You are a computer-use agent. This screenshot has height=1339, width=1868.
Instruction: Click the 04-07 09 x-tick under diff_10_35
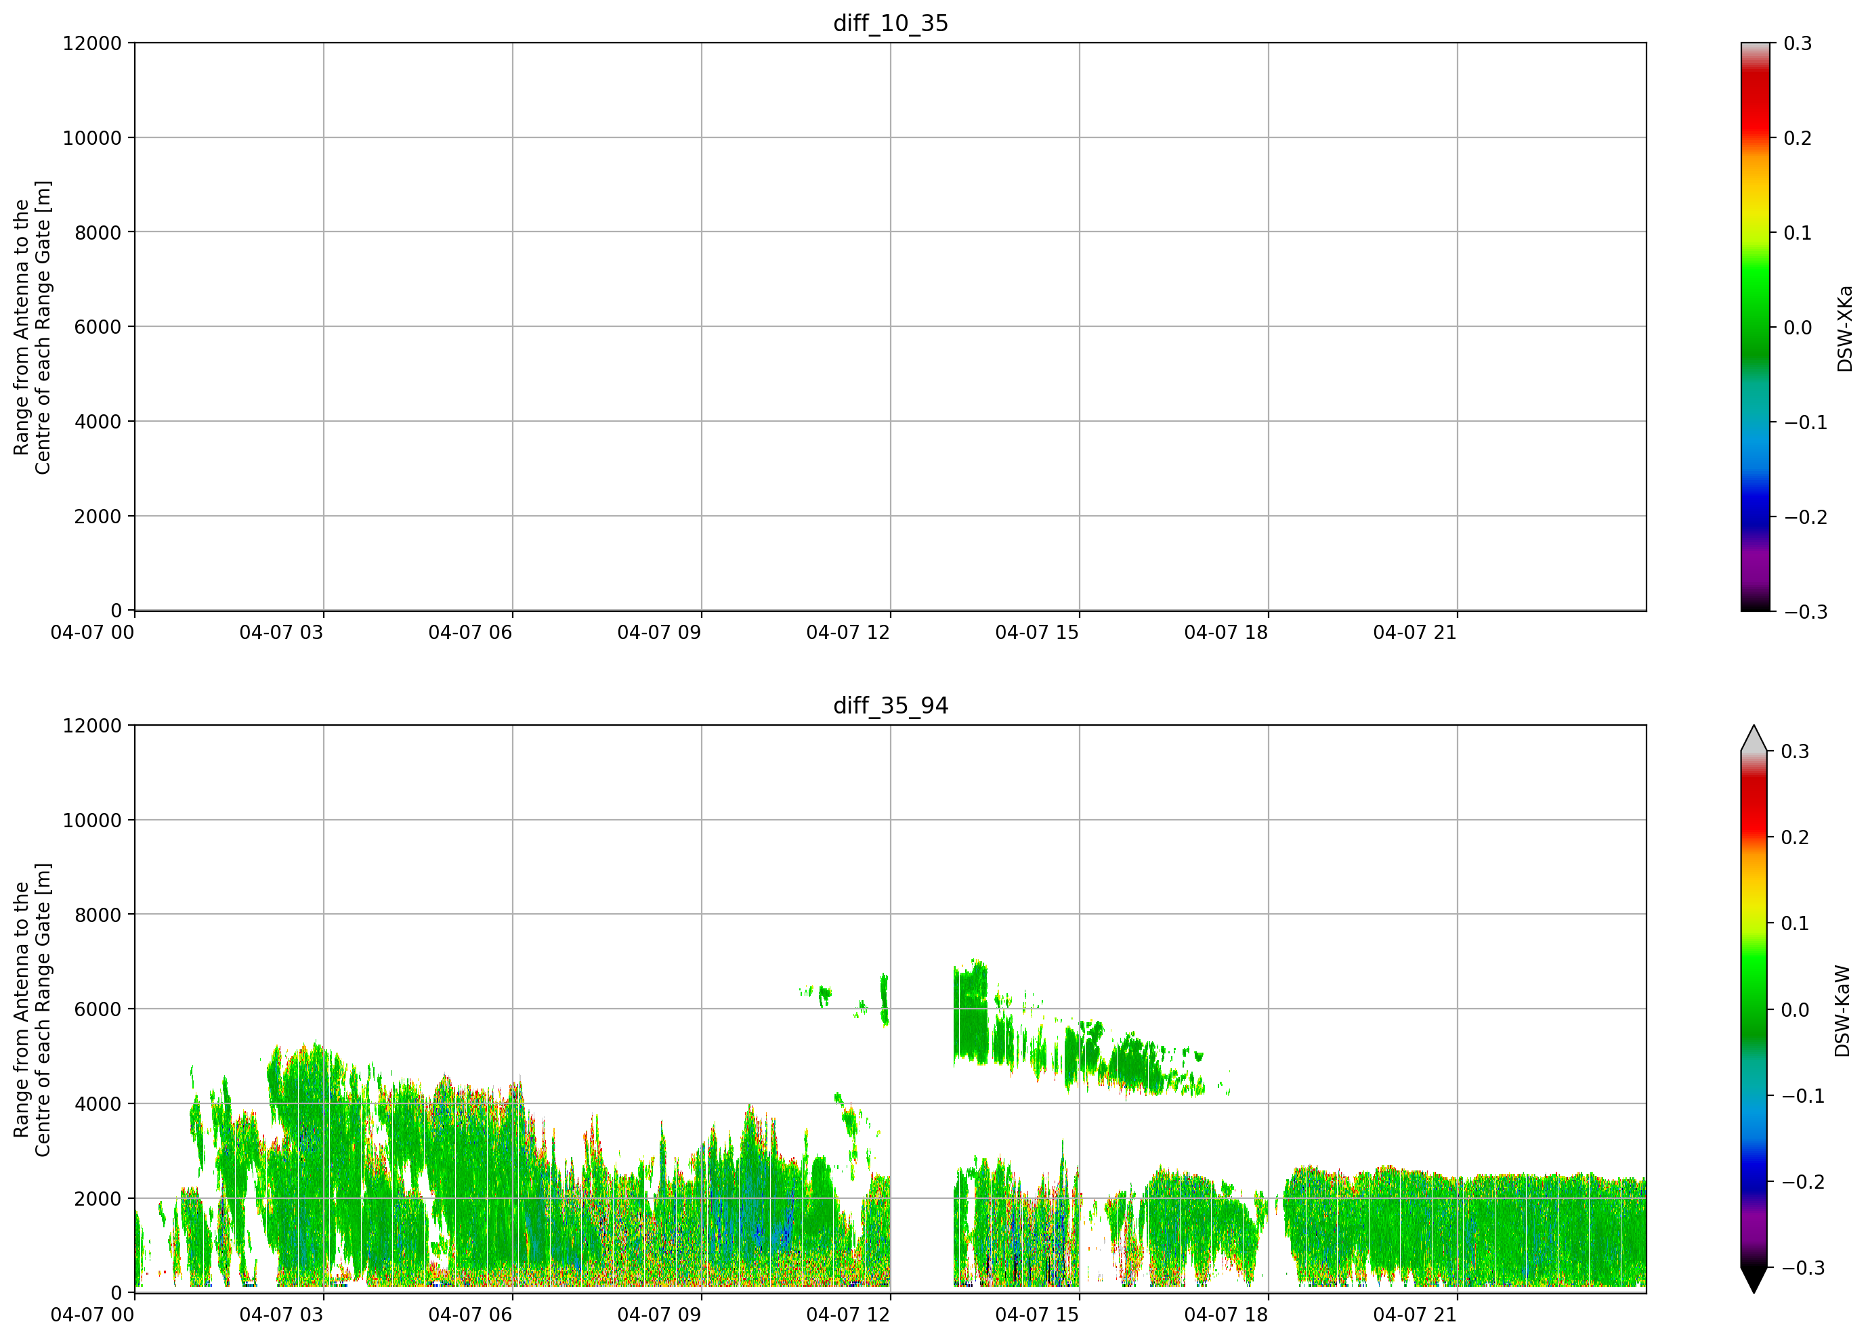(x=660, y=632)
